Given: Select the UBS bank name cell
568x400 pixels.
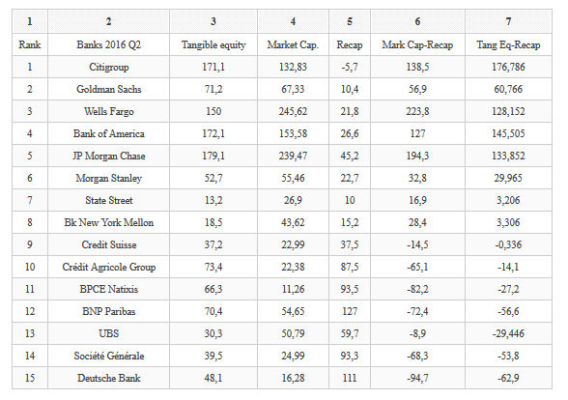Looking at the screenshot, I should pyautogui.click(x=108, y=333).
